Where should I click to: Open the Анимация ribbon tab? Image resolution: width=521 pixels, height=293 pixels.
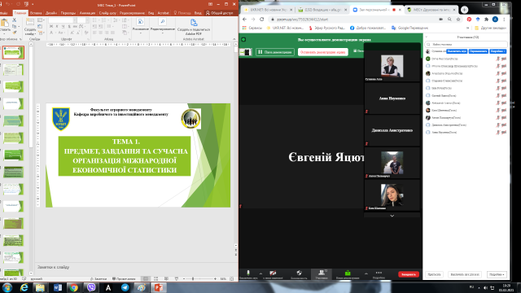pyautogui.click(x=87, y=13)
